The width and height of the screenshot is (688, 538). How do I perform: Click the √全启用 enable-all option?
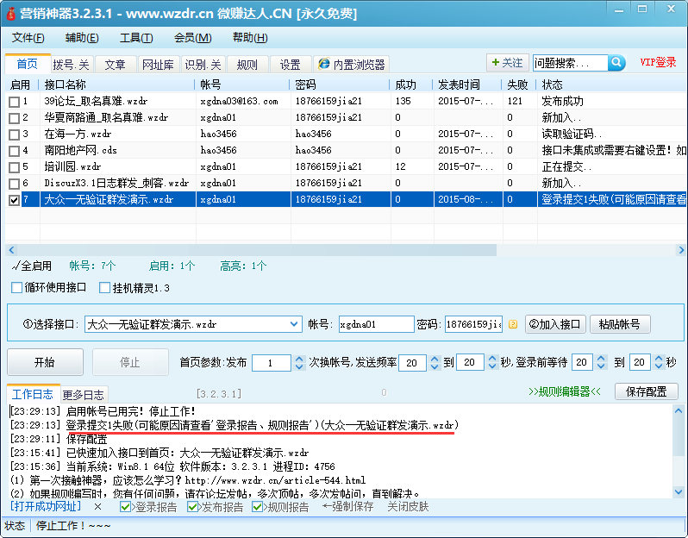point(32,266)
